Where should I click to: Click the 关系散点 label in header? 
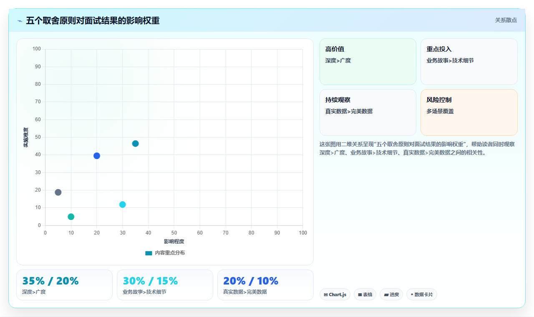[x=506, y=20]
